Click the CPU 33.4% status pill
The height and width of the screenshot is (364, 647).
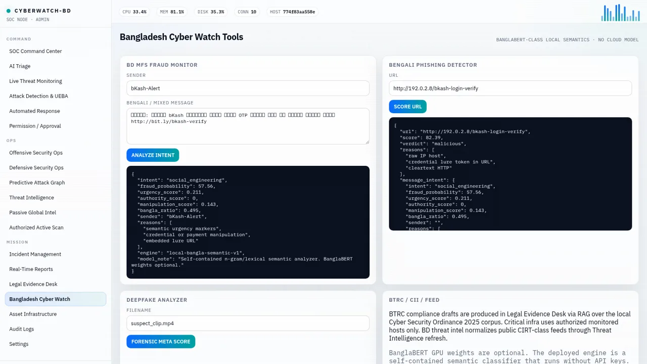pyautogui.click(x=134, y=12)
